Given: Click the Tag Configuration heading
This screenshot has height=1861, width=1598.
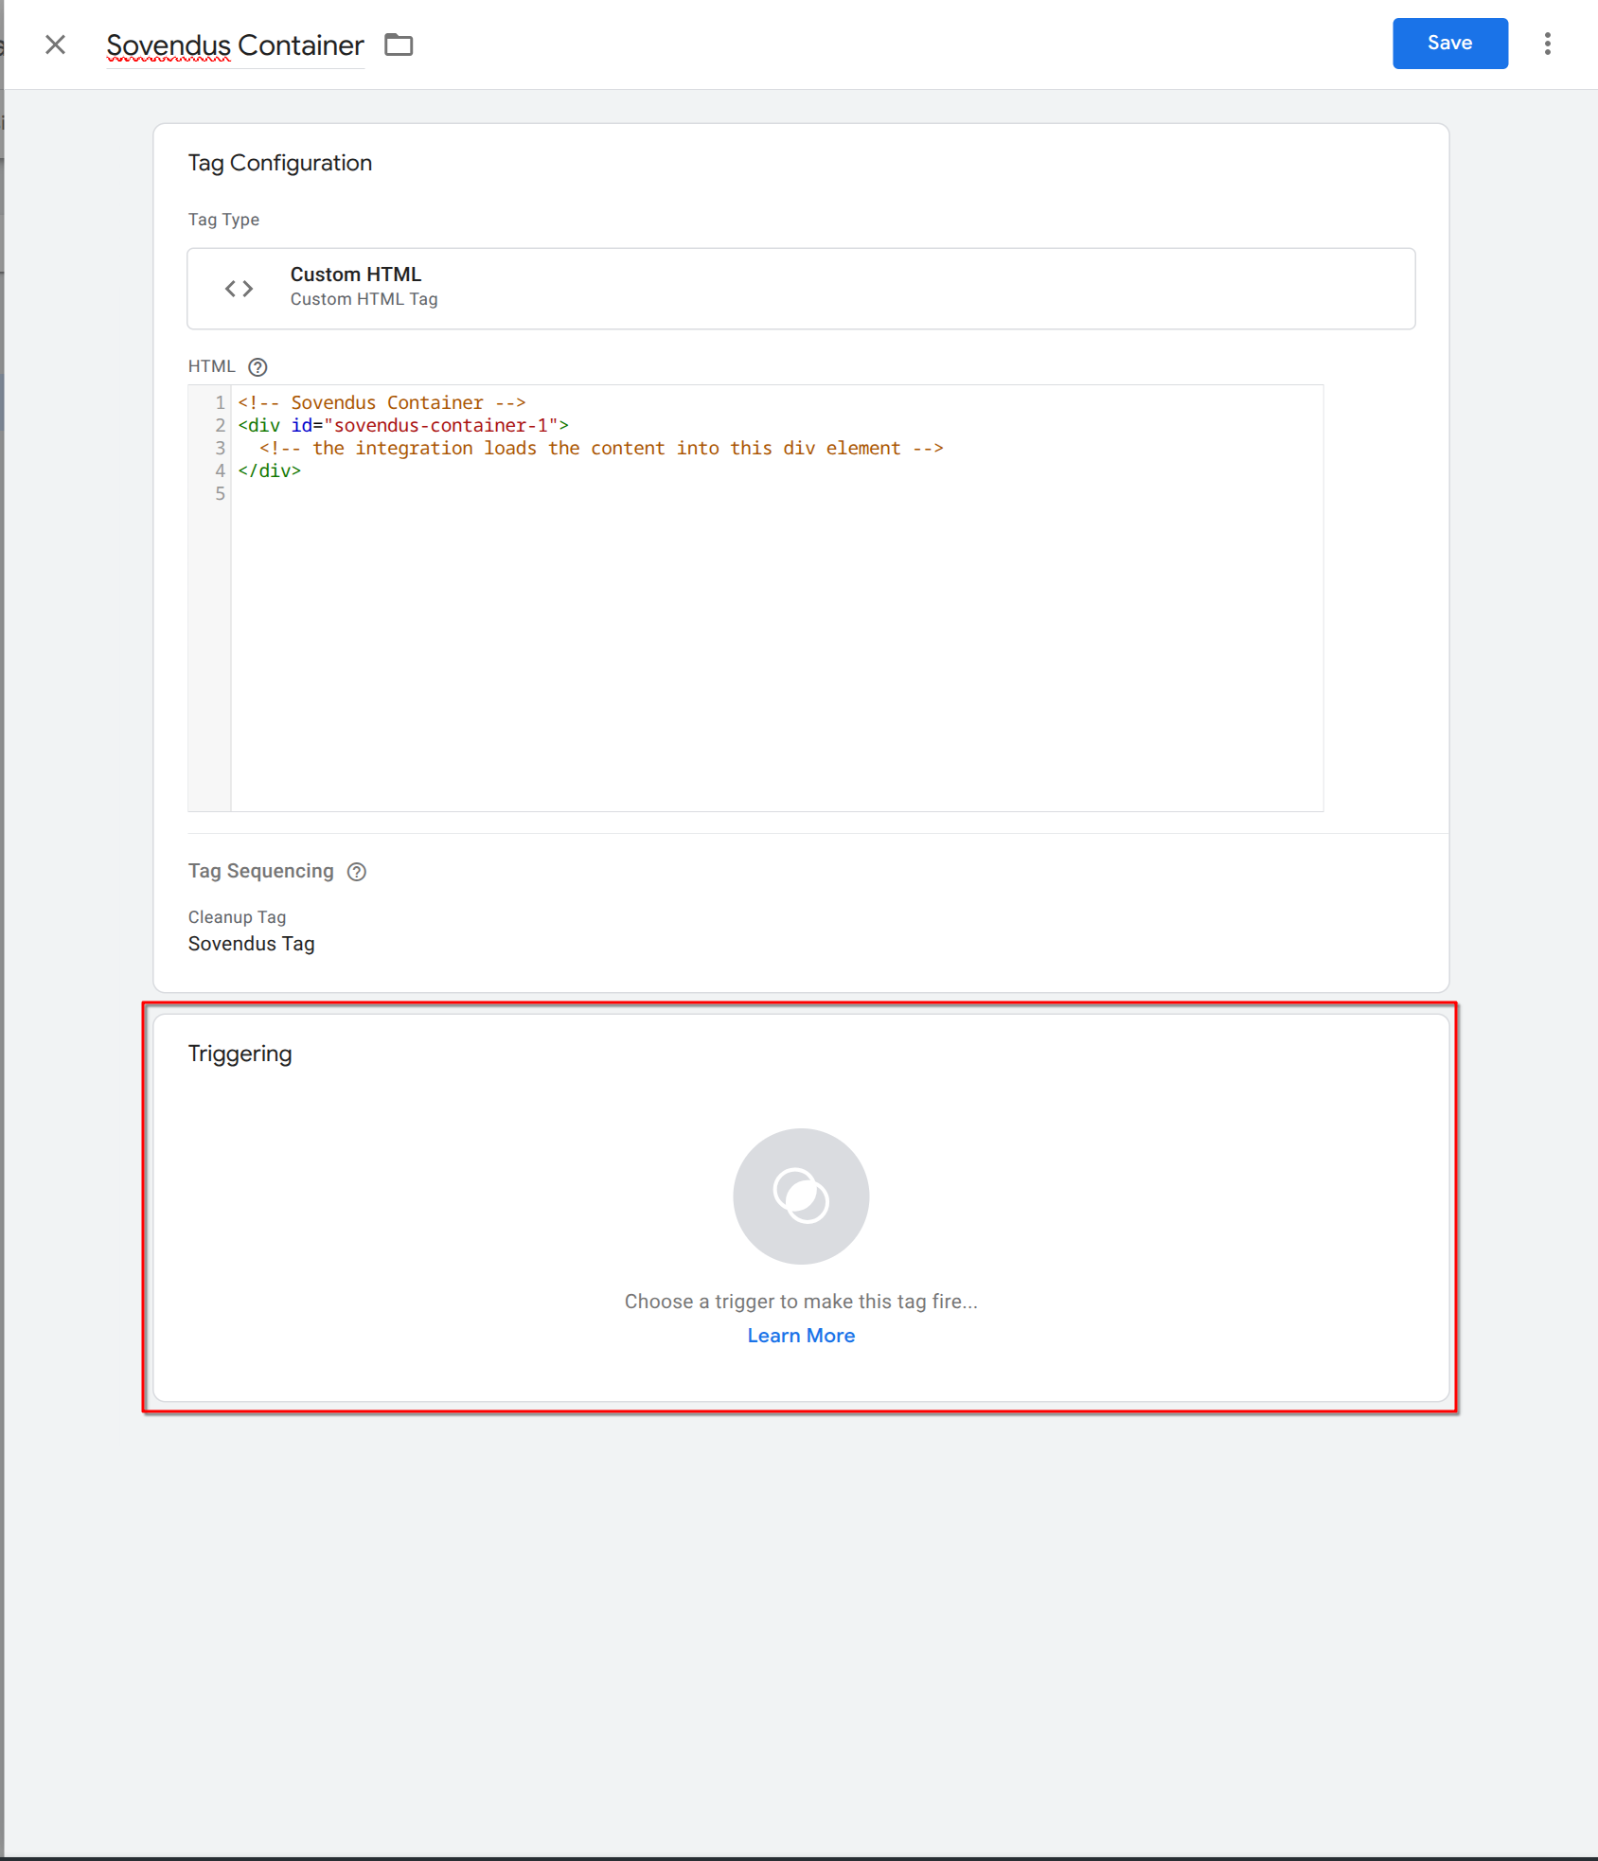Looking at the screenshot, I should 280,163.
